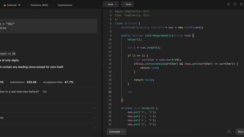Click 'int l = num.length();' on line 12
This screenshot has width=244, height=137.
144,48
